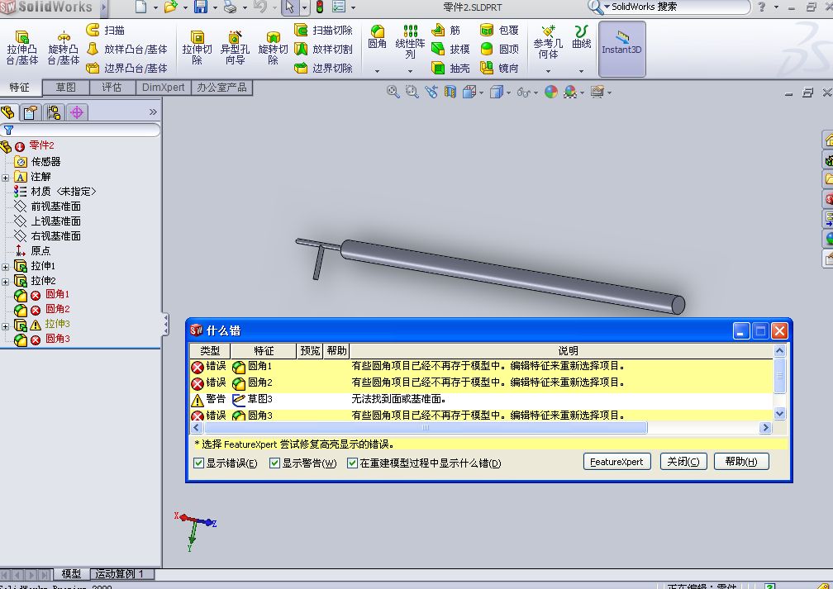Choose the 边界凸台/基体 boundary boss tool
The image size is (833, 589).
click(x=127, y=68)
